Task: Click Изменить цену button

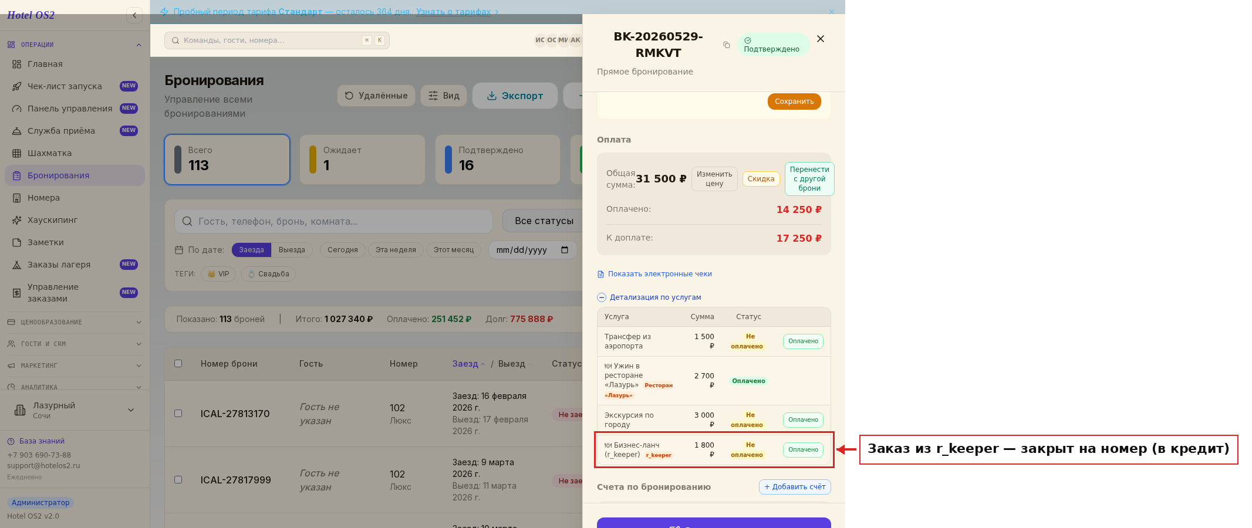Action: 714,179
